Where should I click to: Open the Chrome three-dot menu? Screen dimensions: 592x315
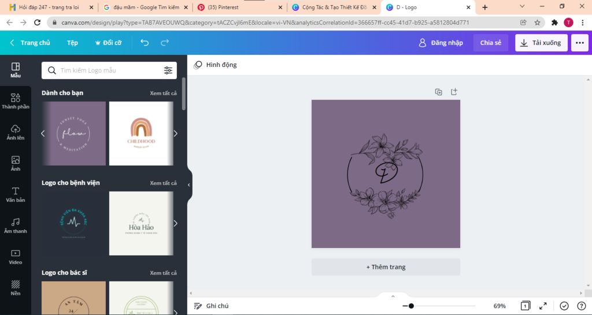tap(583, 22)
